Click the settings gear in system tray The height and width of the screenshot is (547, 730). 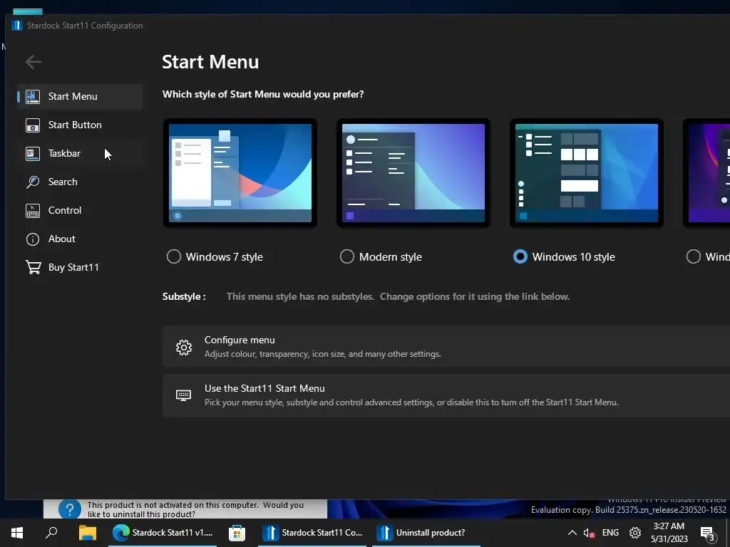click(x=635, y=533)
